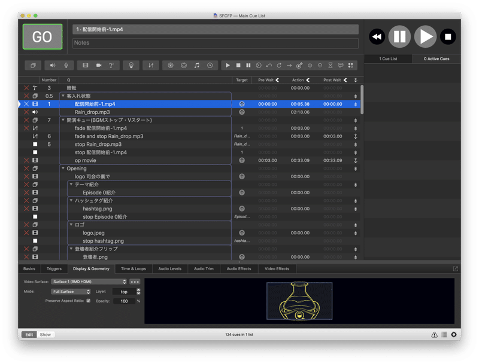The image size is (479, 364).
Task: Toggle lists sidebar icon in status bar
Action: click(444, 335)
